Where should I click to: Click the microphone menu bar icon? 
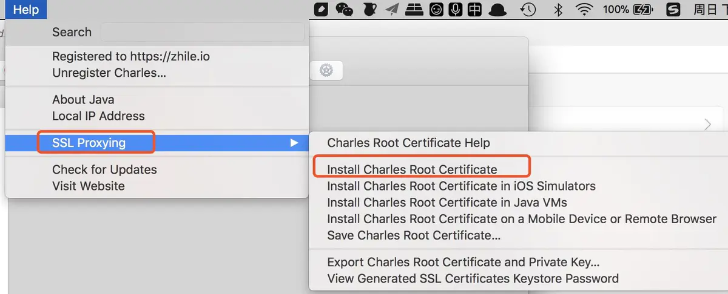455,9
